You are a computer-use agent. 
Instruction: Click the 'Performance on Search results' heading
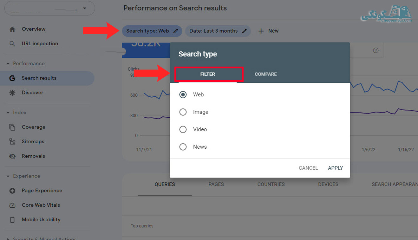175,8
